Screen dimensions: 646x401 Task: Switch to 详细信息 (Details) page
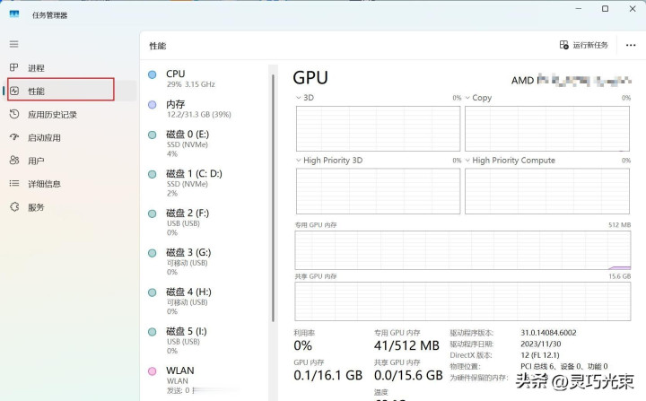[44, 184]
